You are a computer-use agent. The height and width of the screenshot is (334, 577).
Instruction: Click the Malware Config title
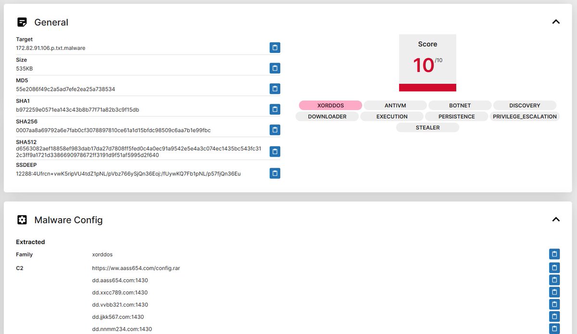pos(68,220)
